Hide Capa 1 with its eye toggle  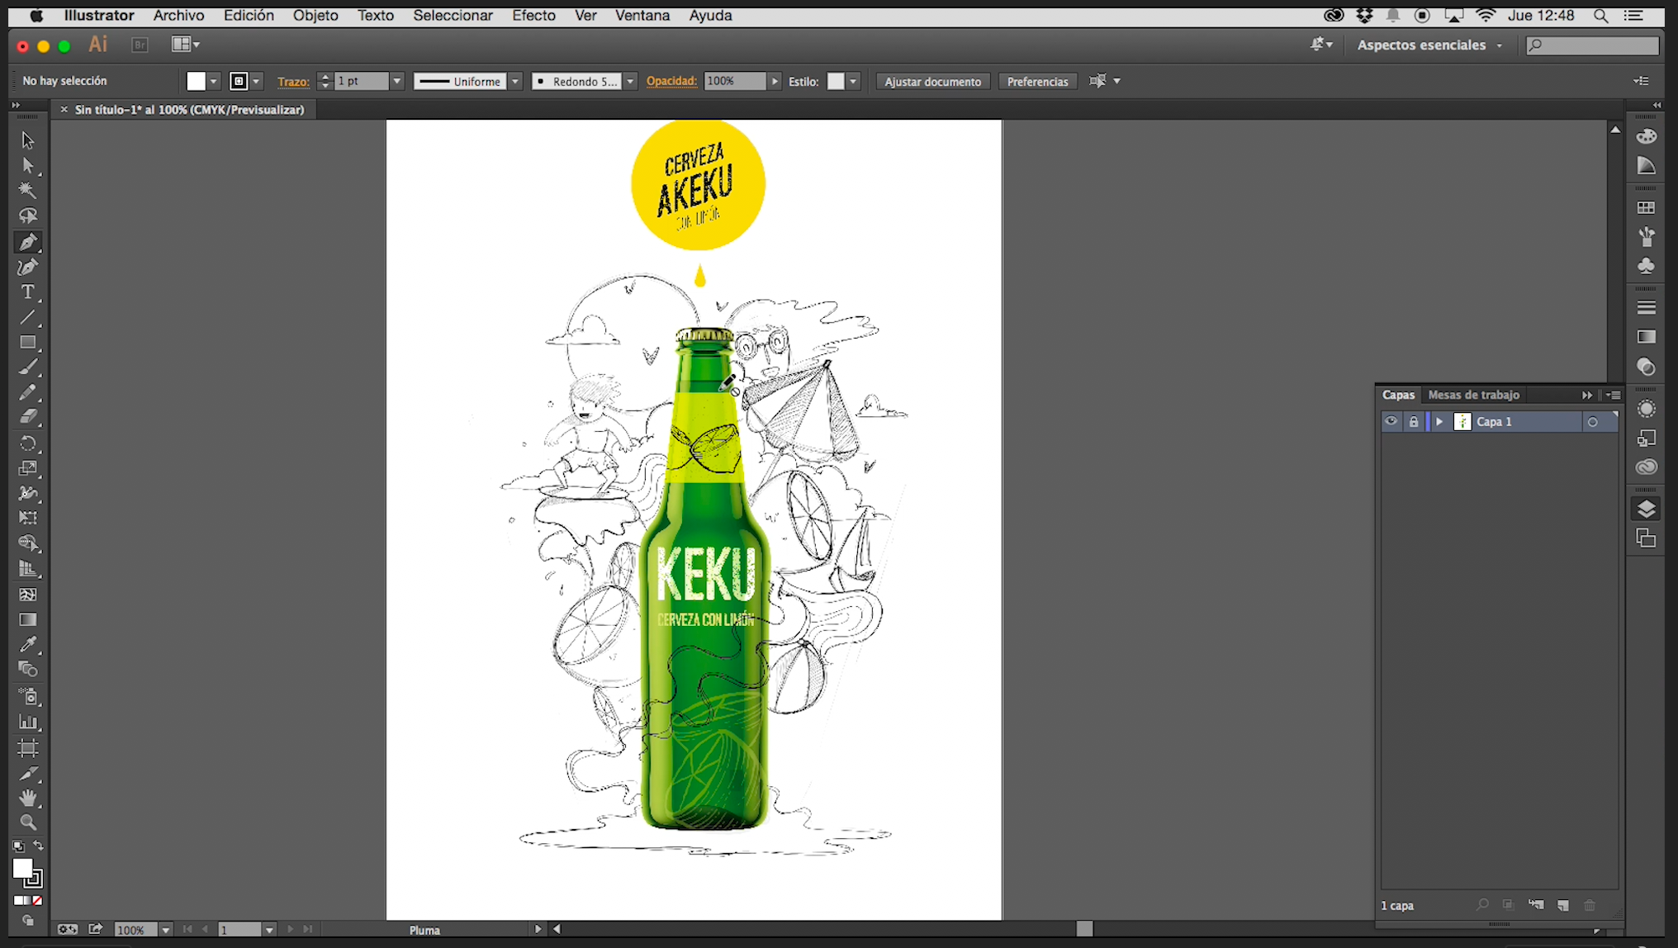click(1391, 421)
